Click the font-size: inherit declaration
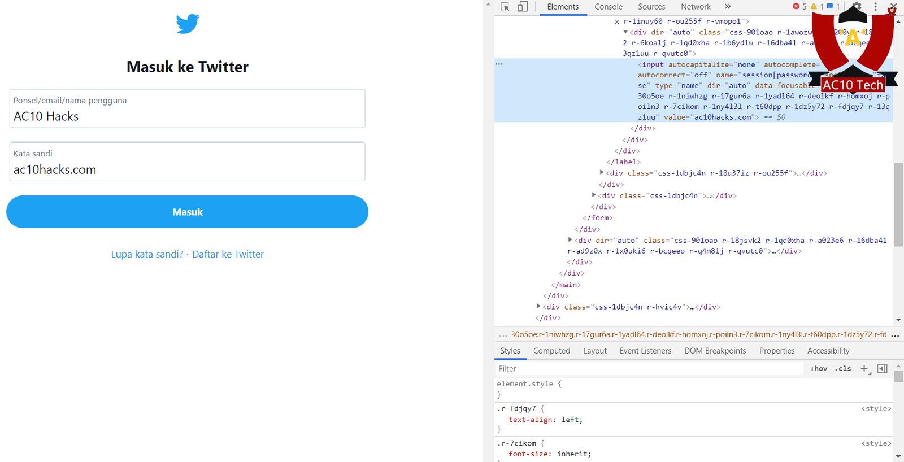The height and width of the screenshot is (462, 904). point(550,454)
